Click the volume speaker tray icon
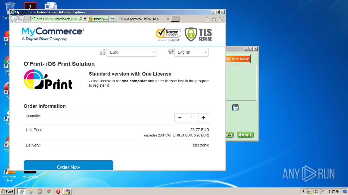 (316, 191)
